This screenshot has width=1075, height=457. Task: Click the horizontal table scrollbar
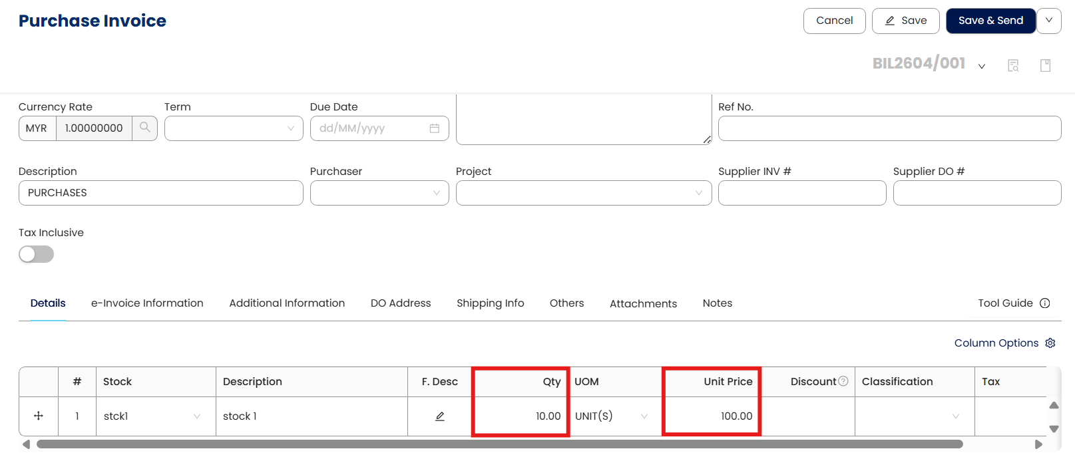499,444
